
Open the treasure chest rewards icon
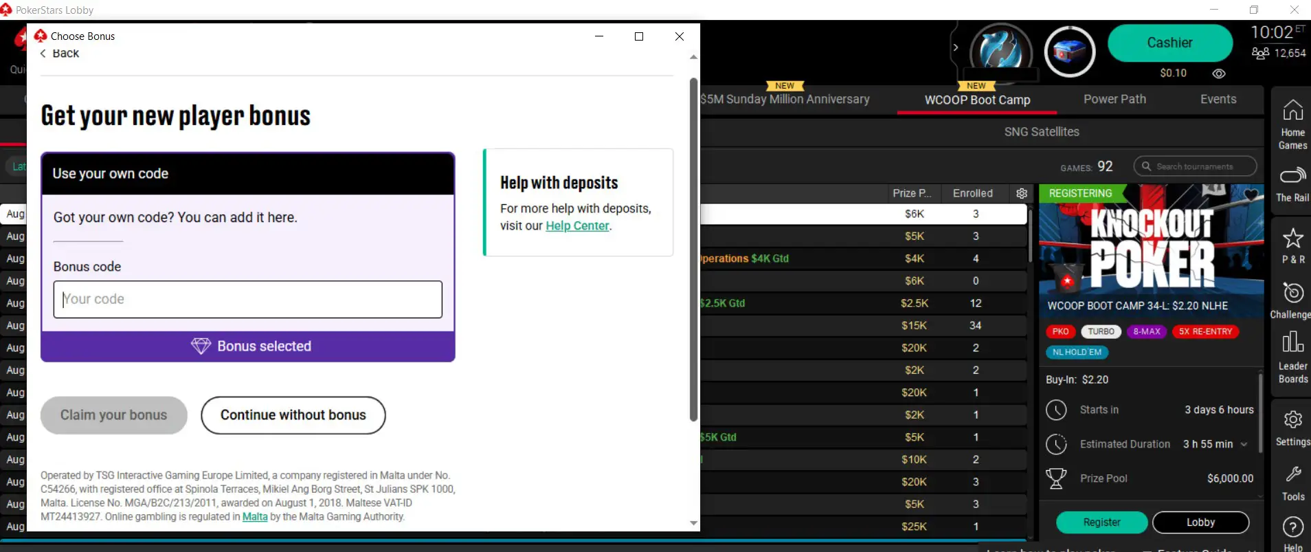point(1069,52)
